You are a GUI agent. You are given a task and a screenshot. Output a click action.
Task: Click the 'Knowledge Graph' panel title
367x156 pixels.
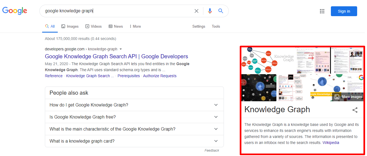tap(277, 109)
